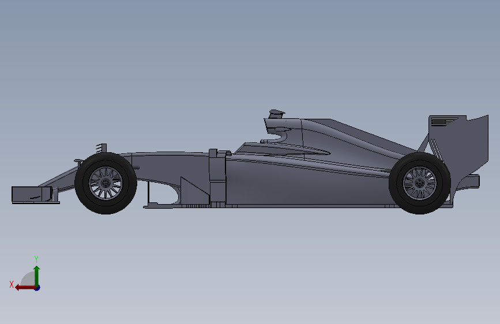The height and width of the screenshot is (324, 500).
Task: Select the rear wheel rim of the car
Action: [x=420, y=183]
